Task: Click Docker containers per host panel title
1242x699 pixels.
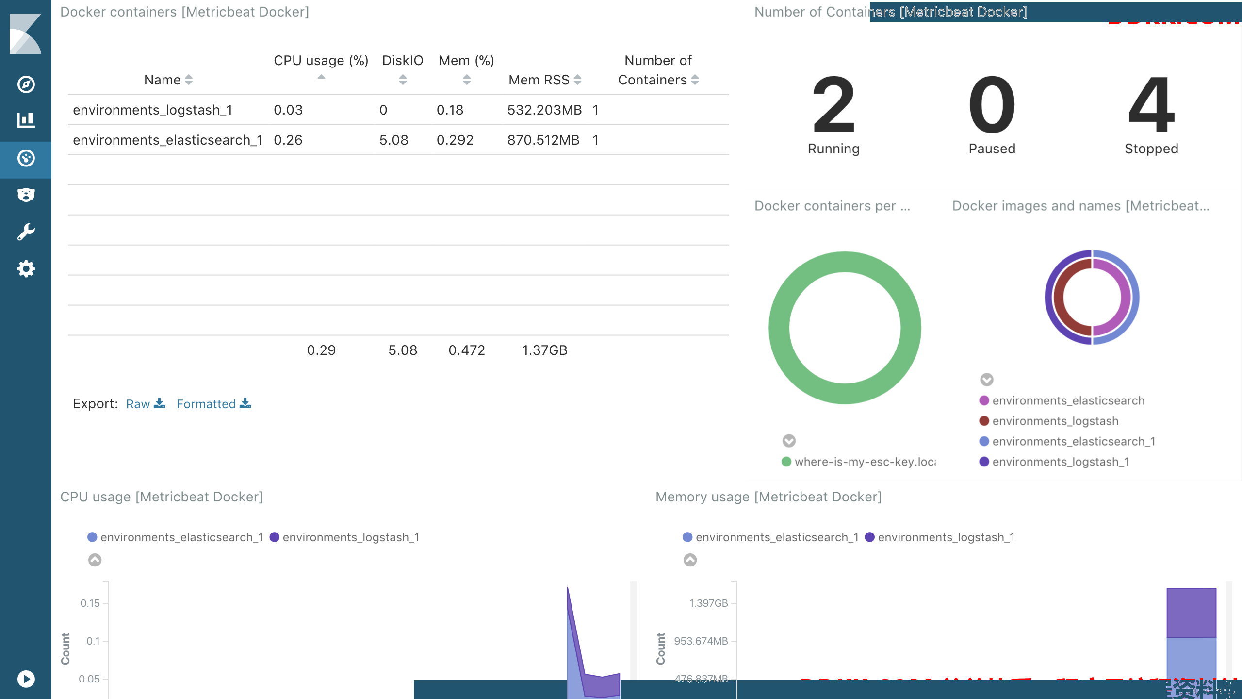Action: click(832, 206)
